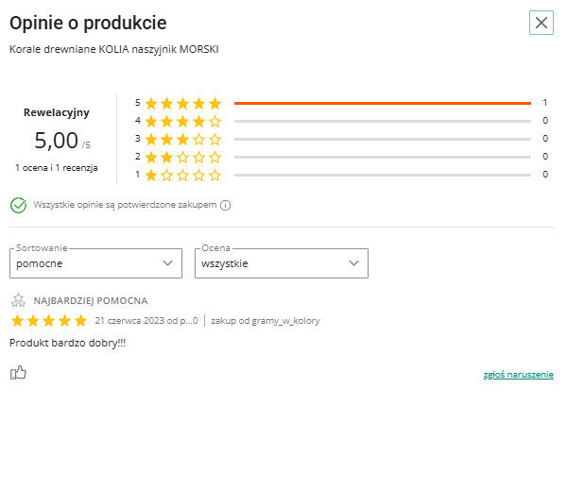Click the review date text
This screenshot has width=567, height=489.
146,321
